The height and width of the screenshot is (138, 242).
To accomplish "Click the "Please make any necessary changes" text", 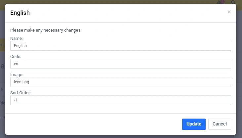I will tap(45, 30).
